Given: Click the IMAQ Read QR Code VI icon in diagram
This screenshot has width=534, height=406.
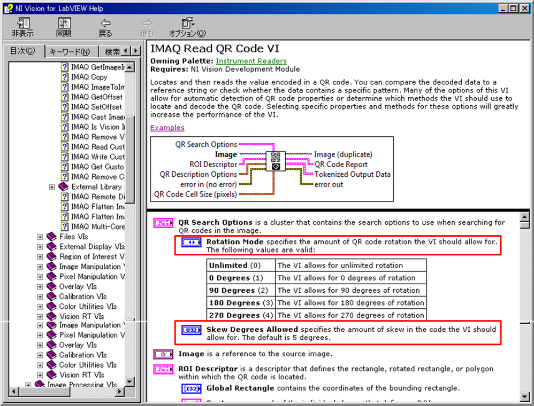Looking at the screenshot, I should coord(276,161).
